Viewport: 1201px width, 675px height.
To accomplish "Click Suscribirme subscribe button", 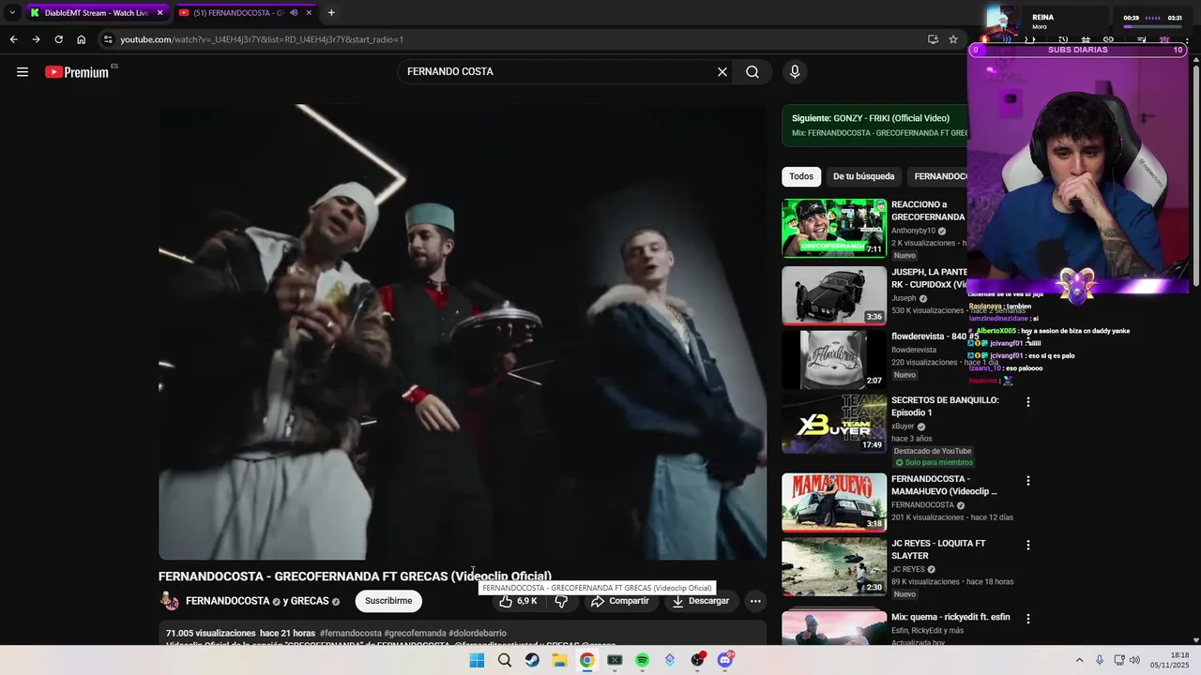I will (x=388, y=601).
